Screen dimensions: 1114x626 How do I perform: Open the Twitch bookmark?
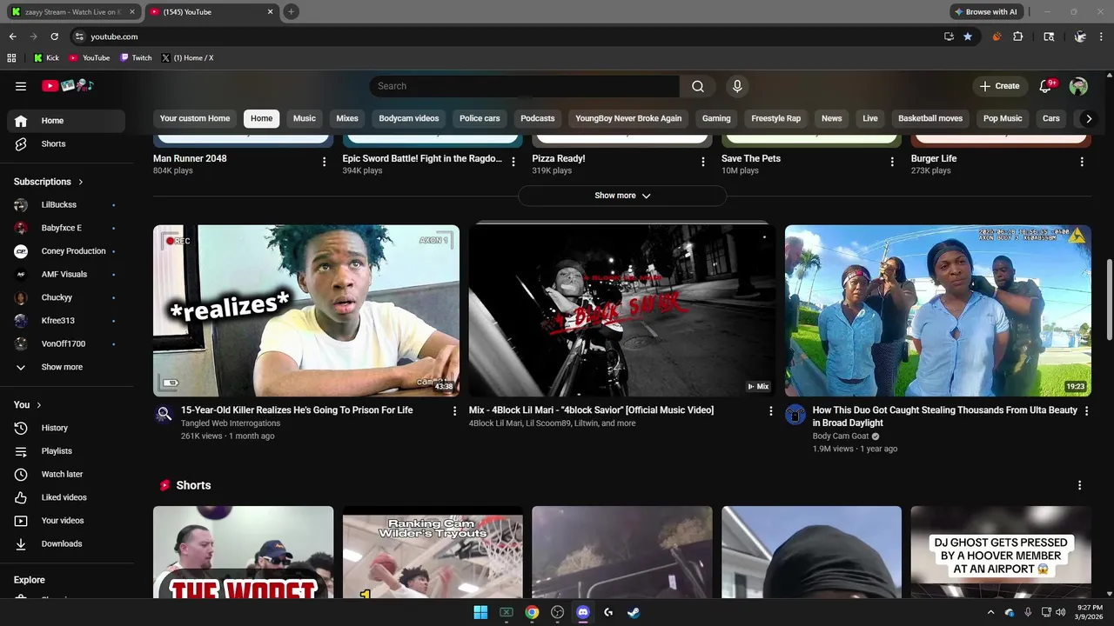(136, 58)
